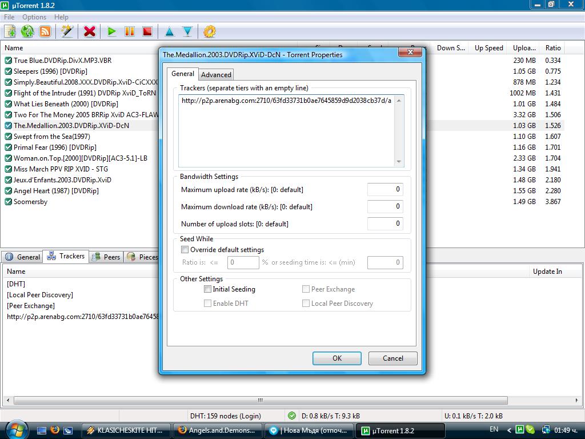Click the Maximum upload rate field
Viewport: 585px width, 439px height.
click(x=385, y=189)
